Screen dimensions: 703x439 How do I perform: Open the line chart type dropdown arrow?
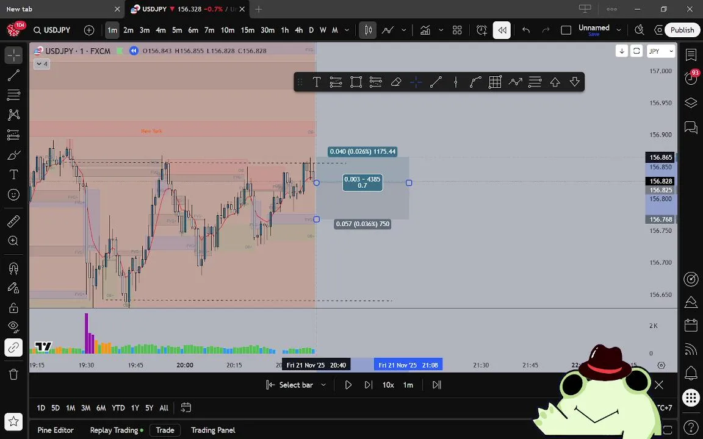[x=403, y=30]
